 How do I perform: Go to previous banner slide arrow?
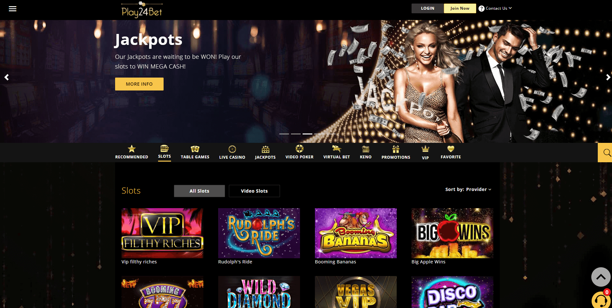[6, 77]
